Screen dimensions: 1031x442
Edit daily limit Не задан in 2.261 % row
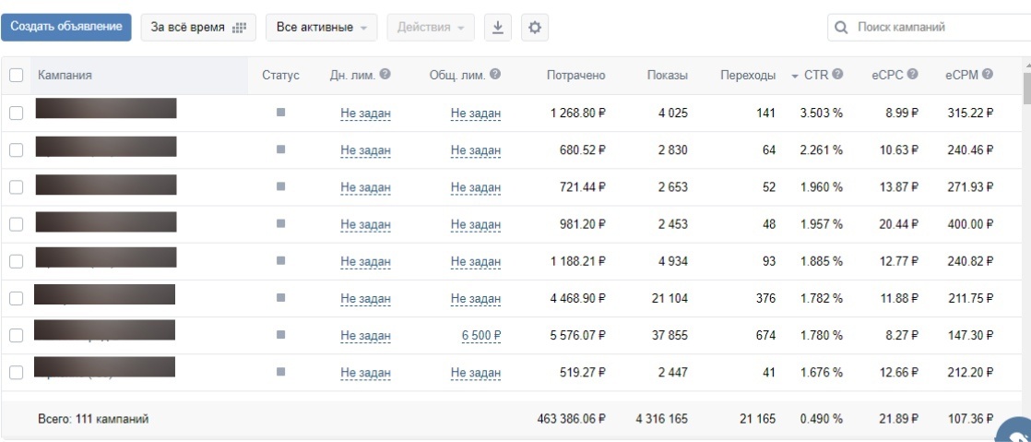click(365, 150)
